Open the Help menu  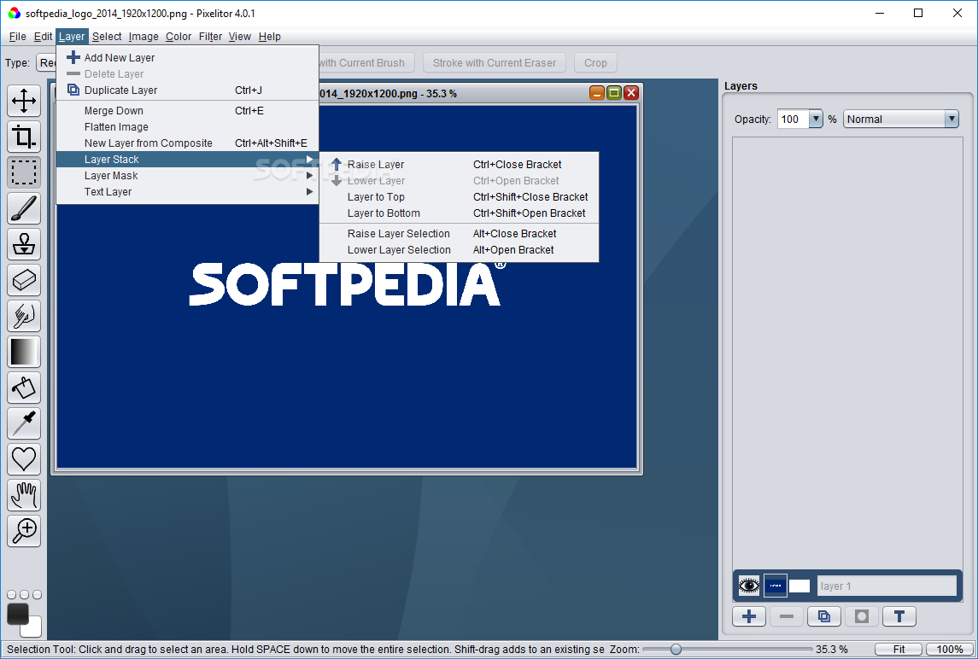[x=269, y=36]
